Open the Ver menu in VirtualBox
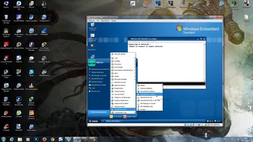Screen dimensions: 253x142 pyautogui.click(x=98, y=21)
